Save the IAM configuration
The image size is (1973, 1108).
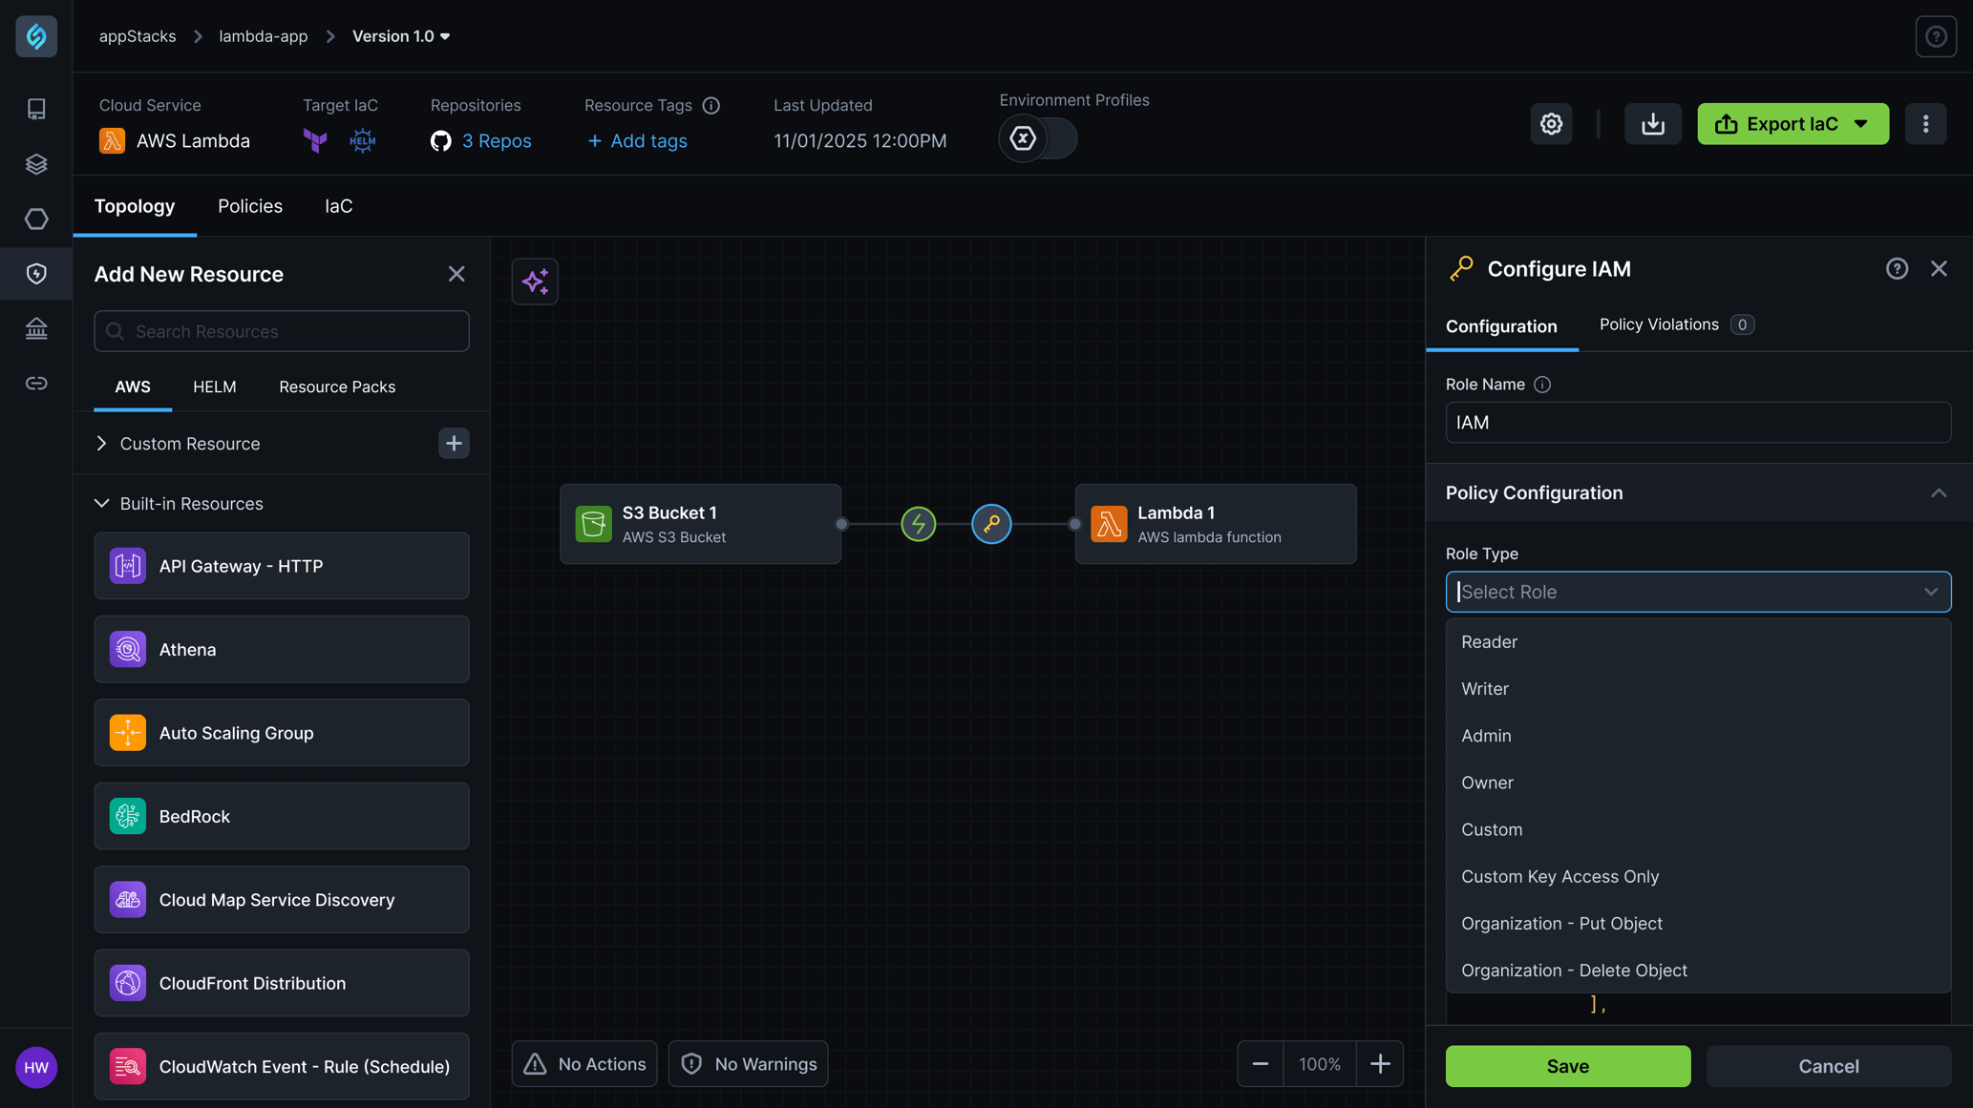(x=1567, y=1065)
